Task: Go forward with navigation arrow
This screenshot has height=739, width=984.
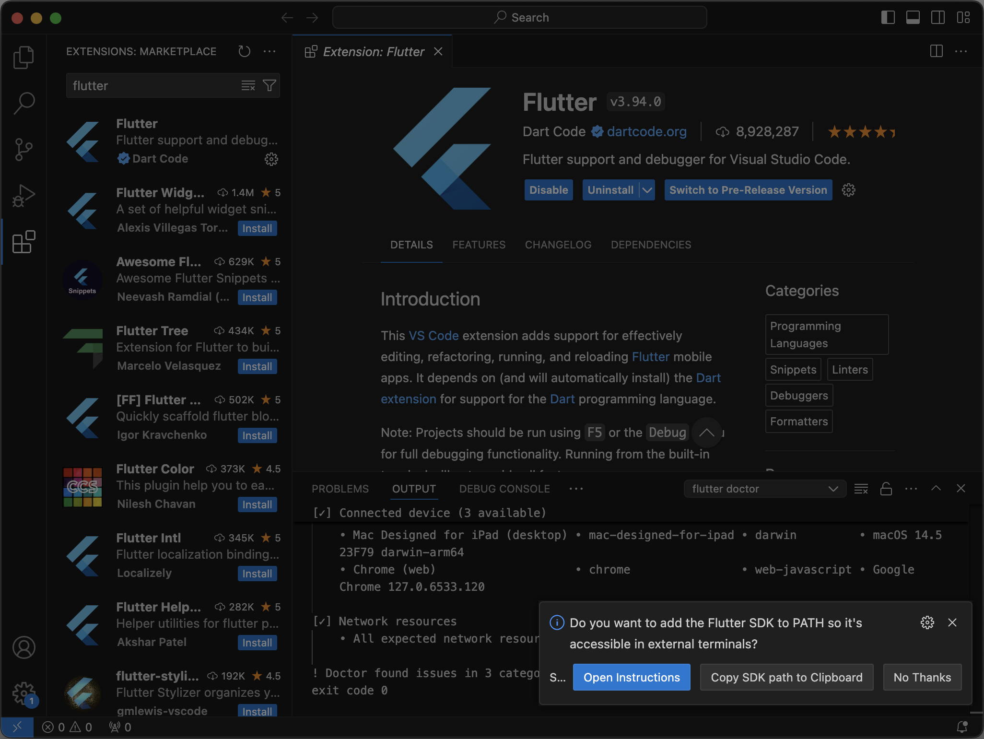Action: pyautogui.click(x=312, y=18)
